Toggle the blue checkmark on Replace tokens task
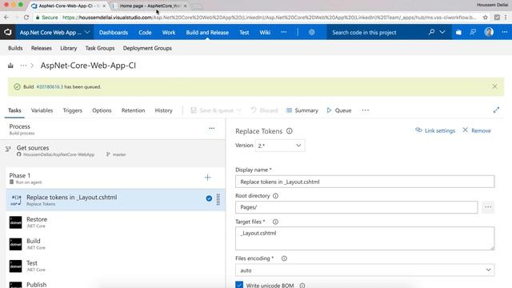The height and width of the screenshot is (288, 512). point(209,198)
